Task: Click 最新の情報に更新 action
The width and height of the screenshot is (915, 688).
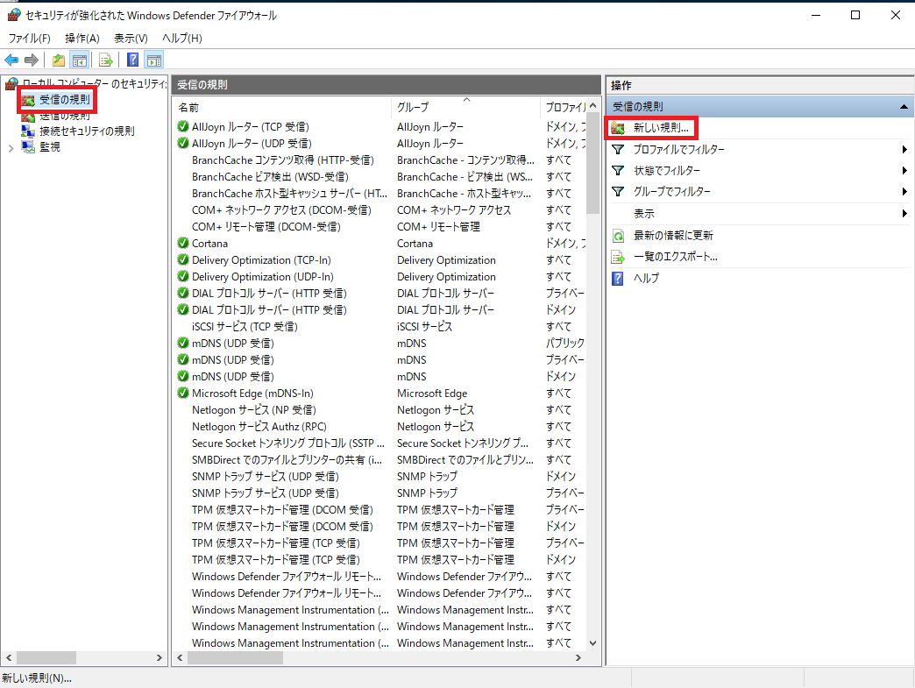Action: coord(673,236)
